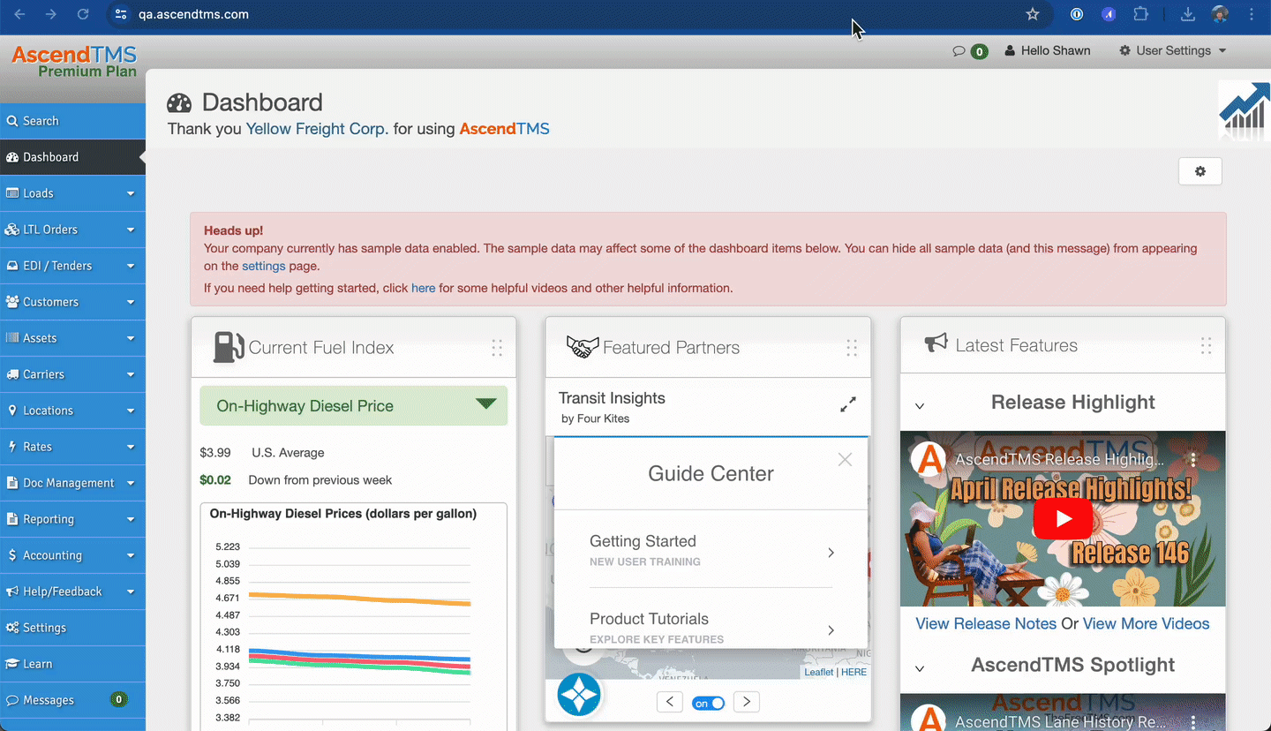Open the dashboard settings gear button

tap(1200, 171)
